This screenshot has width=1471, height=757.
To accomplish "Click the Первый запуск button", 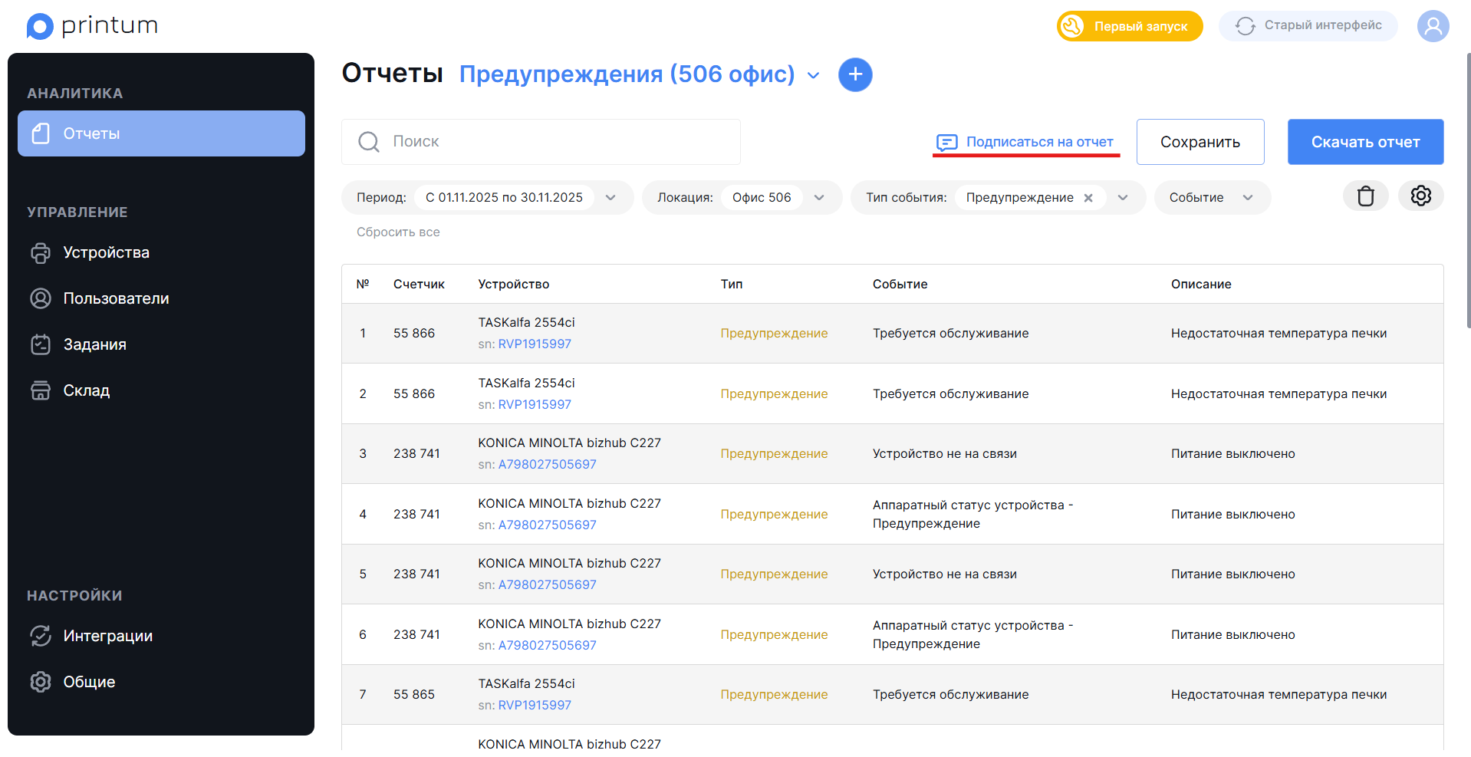I will click(x=1130, y=26).
